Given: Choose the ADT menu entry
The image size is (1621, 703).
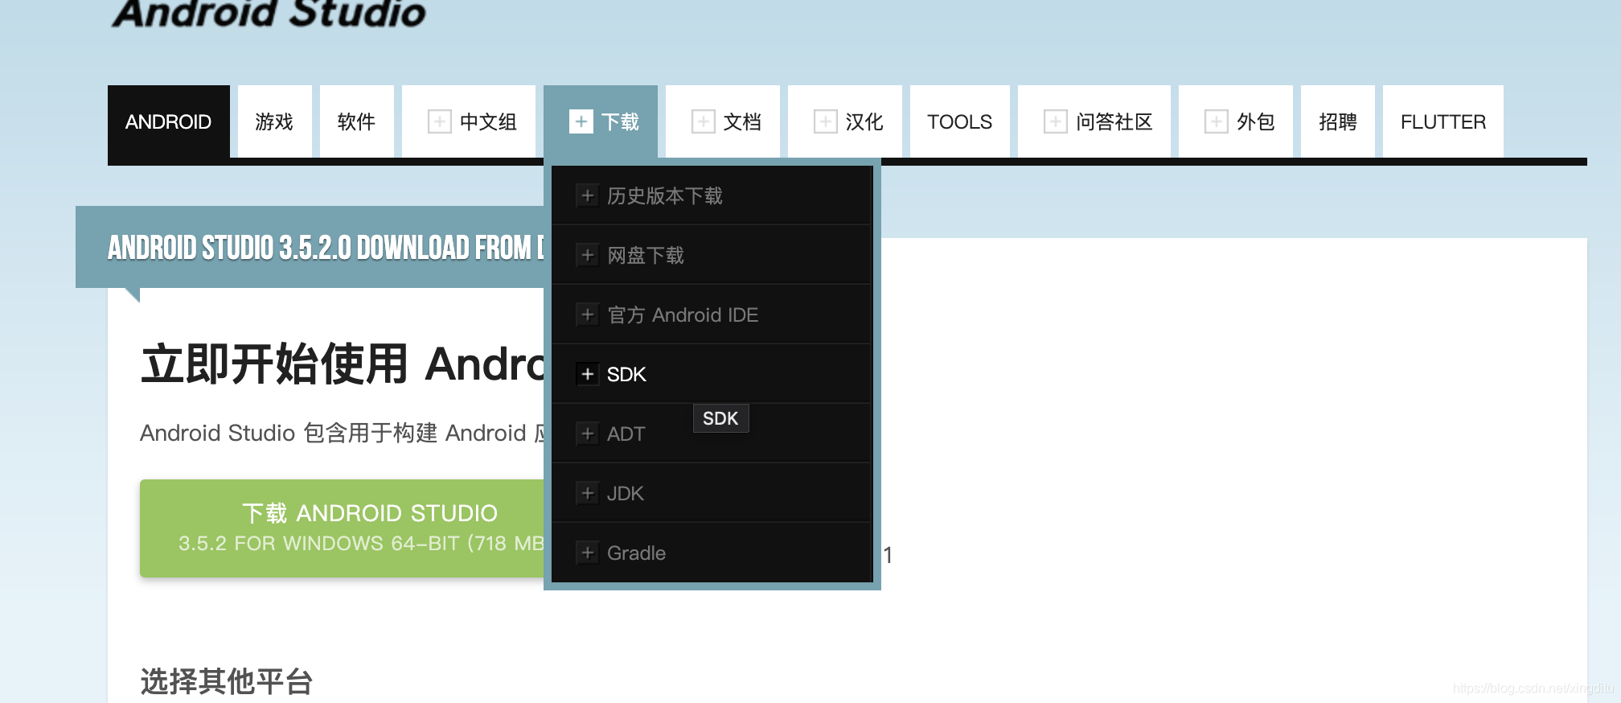Looking at the screenshot, I should pyautogui.click(x=712, y=434).
